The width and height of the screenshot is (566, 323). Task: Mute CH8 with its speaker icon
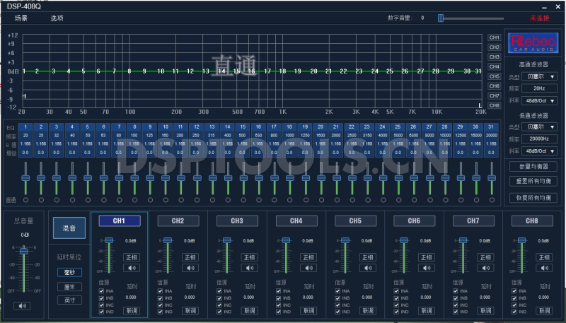tap(544, 268)
